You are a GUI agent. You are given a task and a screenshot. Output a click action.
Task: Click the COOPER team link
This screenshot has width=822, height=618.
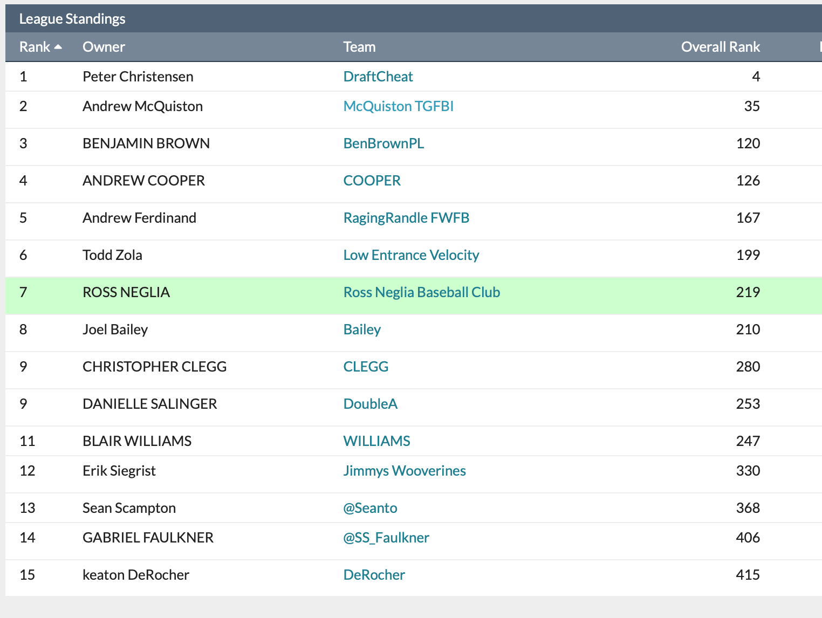[x=372, y=181]
